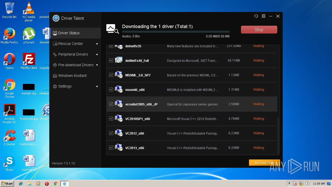Viewport: 332px width, 187px height.
Task: Select the VLC media player desktop icon
Action: point(29,12)
